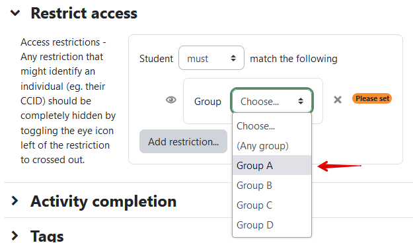Pick Group D option
The image size is (413, 243).
(272, 225)
